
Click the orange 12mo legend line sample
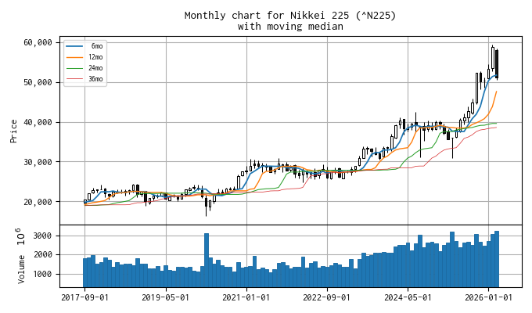(x=74, y=57)
